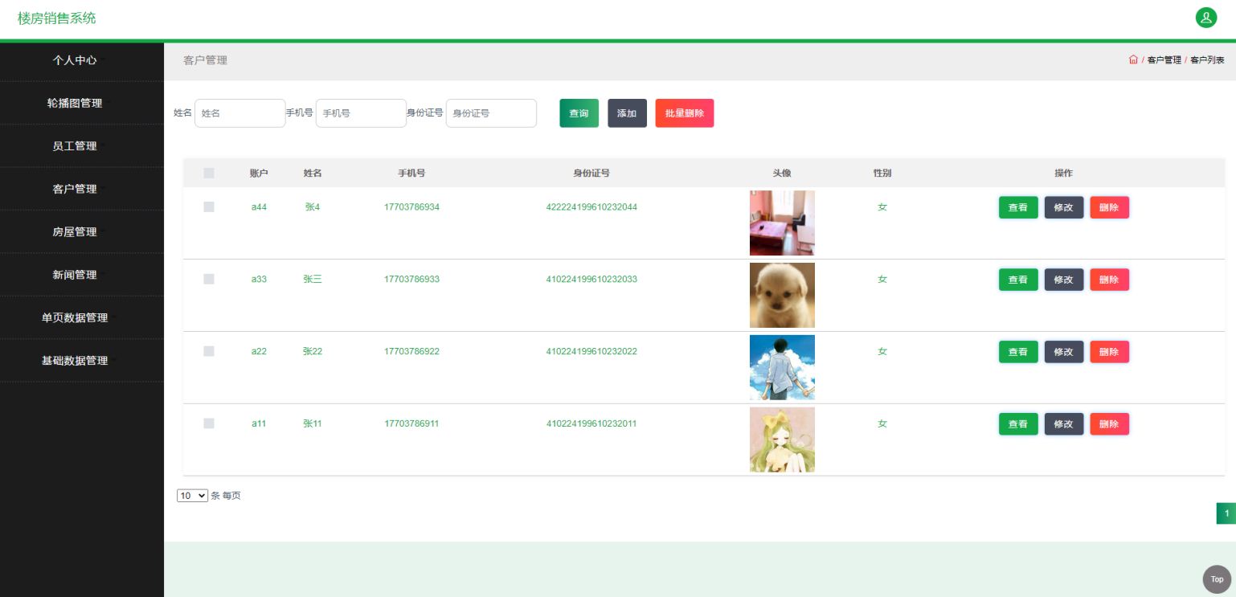Open the user profile icon in header
1236x597 pixels.
click(1205, 18)
